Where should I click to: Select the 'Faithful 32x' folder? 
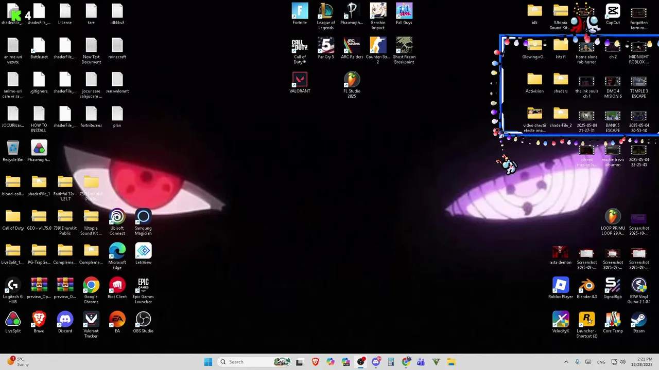(x=65, y=188)
